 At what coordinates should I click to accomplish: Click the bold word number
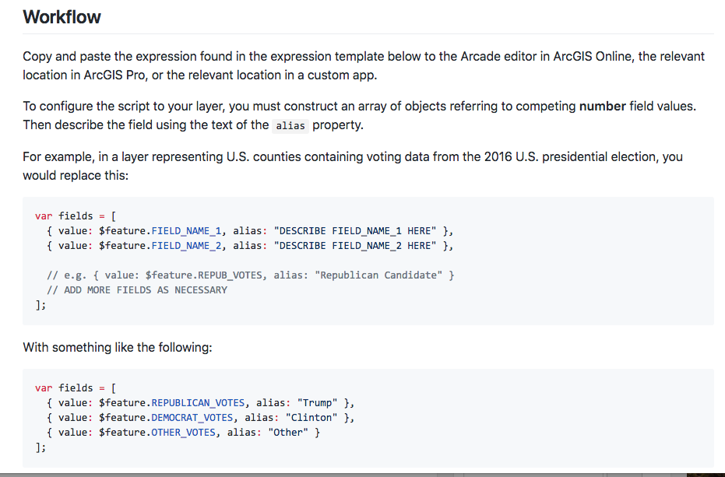coord(603,106)
